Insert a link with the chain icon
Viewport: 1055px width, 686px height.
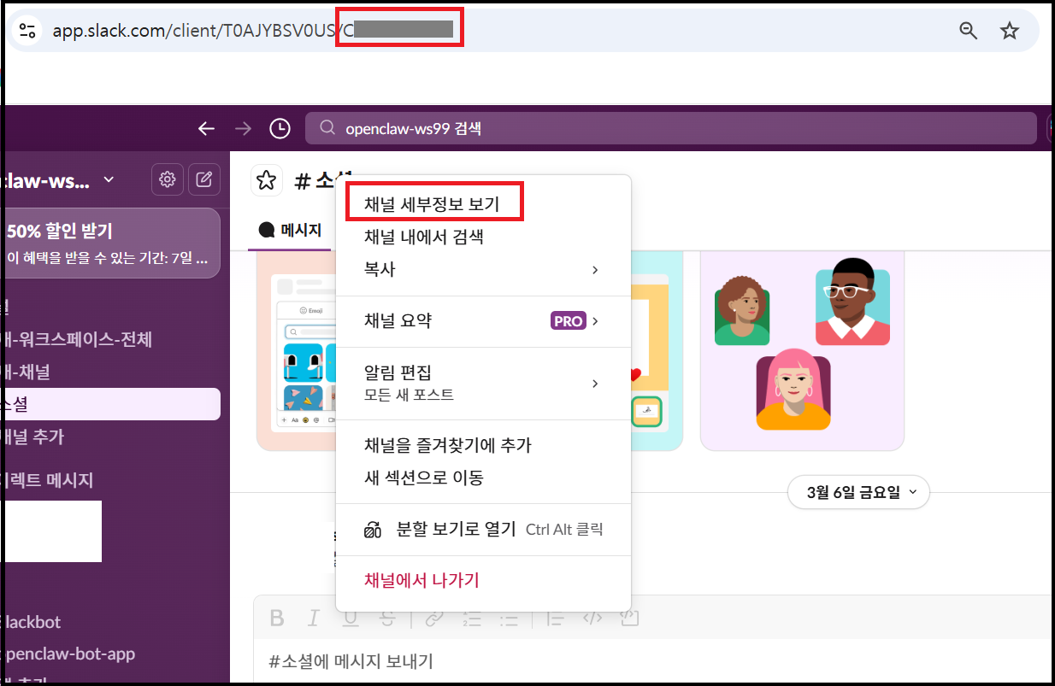tap(434, 619)
